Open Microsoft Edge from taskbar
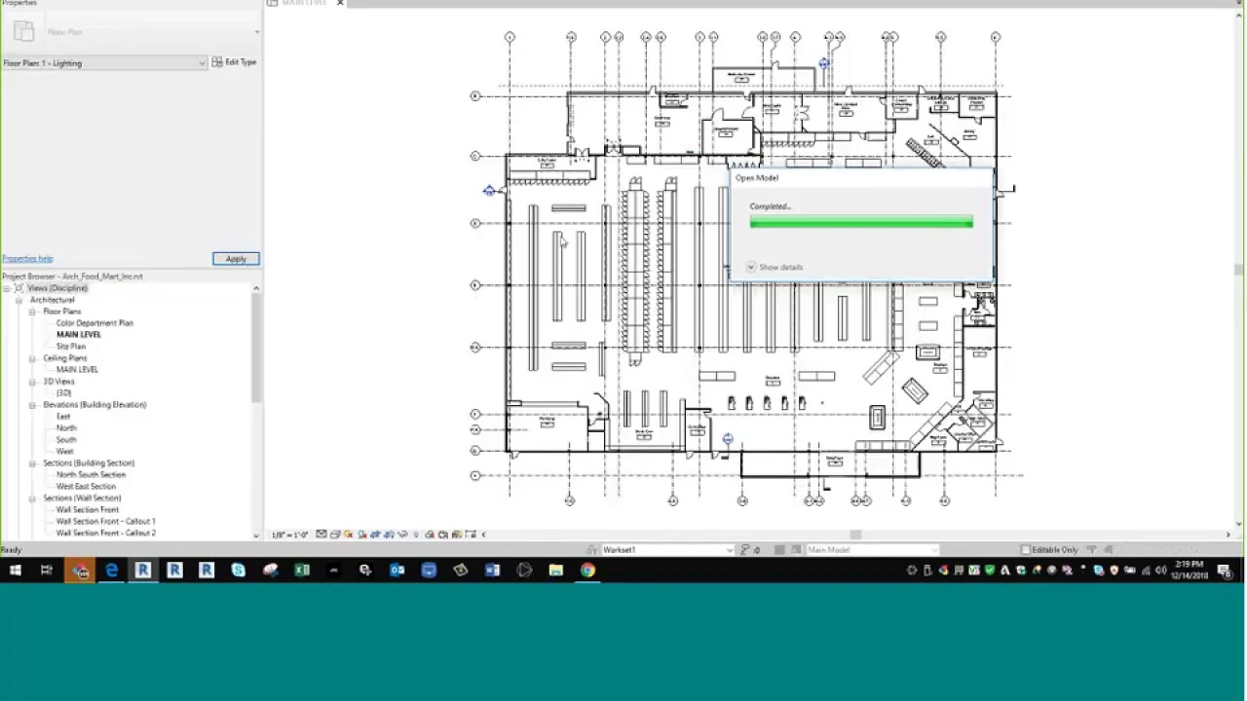This screenshot has height=701, width=1247. pos(111,571)
